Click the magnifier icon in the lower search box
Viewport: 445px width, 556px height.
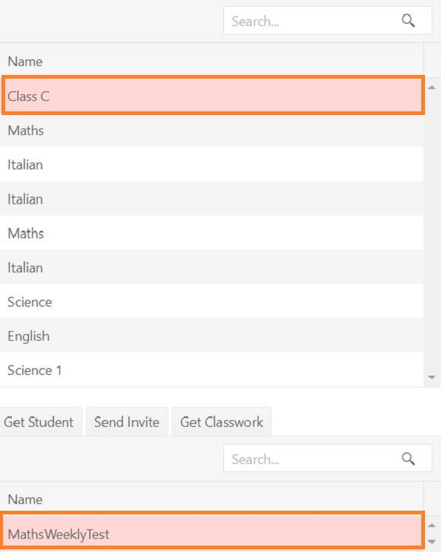click(408, 459)
